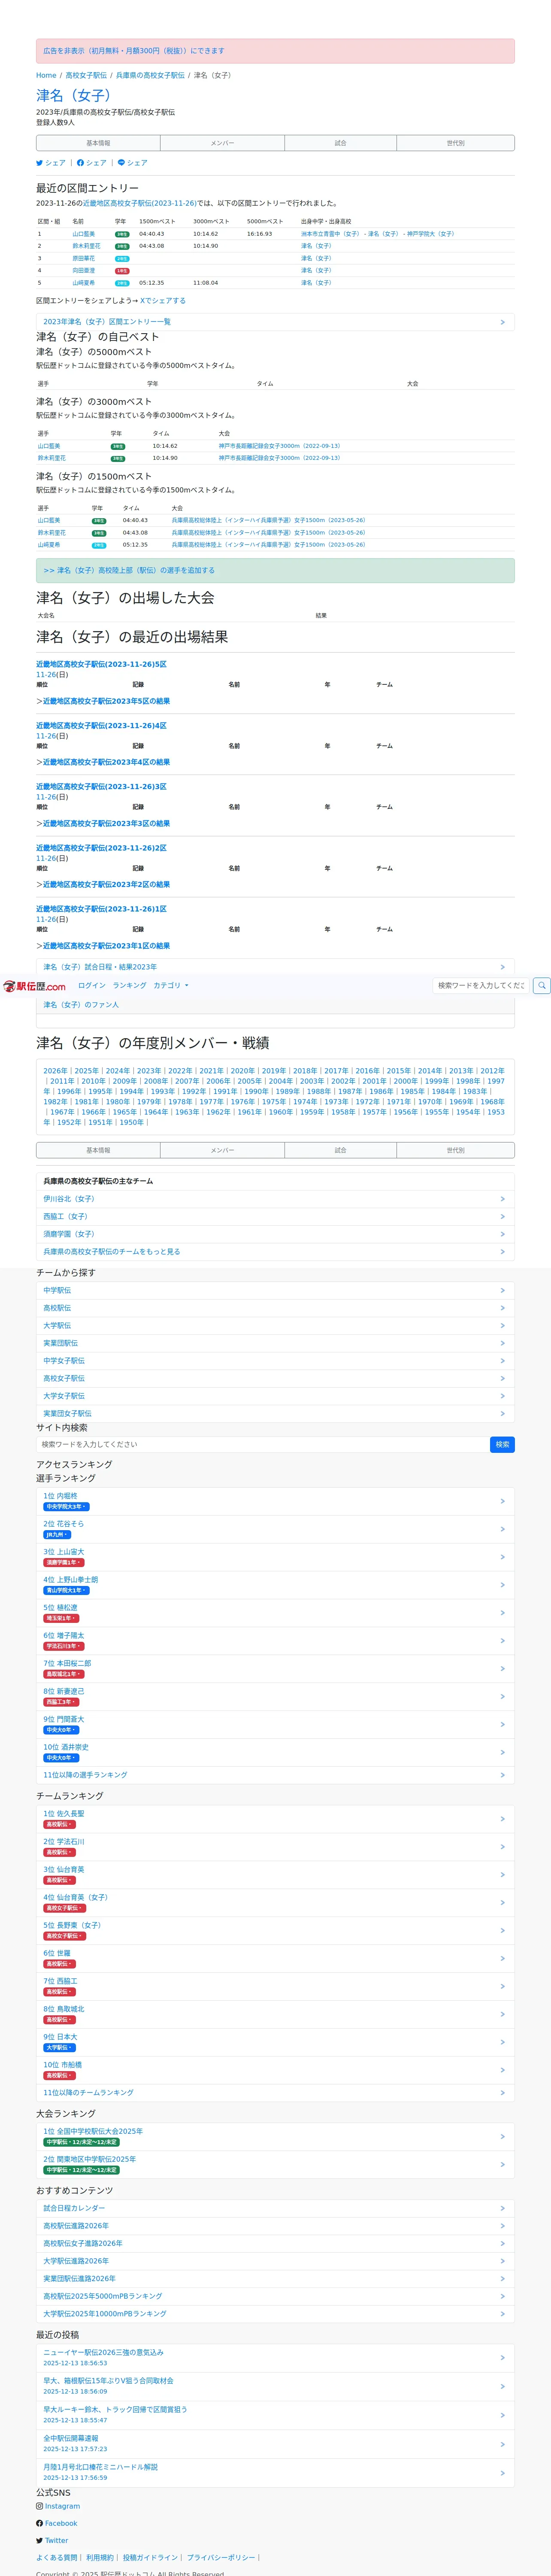Click the 駅伝歴.com site logo

click(34, 986)
